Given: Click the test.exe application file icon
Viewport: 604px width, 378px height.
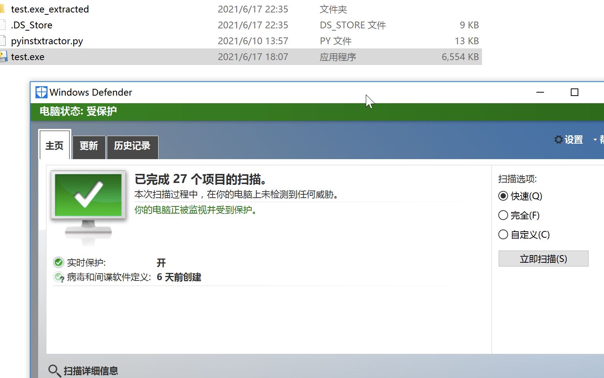Looking at the screenshot, I should (x=3, y=57).
